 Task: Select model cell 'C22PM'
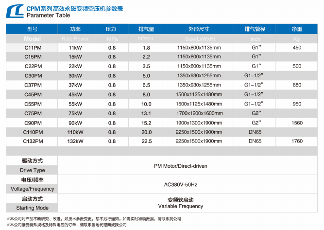33,66
